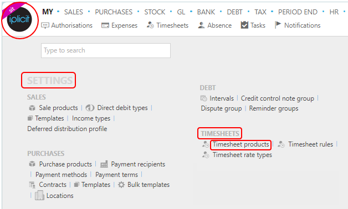
Task: Click the Bulk templates gear icon
Action: (x=121, y=185)
